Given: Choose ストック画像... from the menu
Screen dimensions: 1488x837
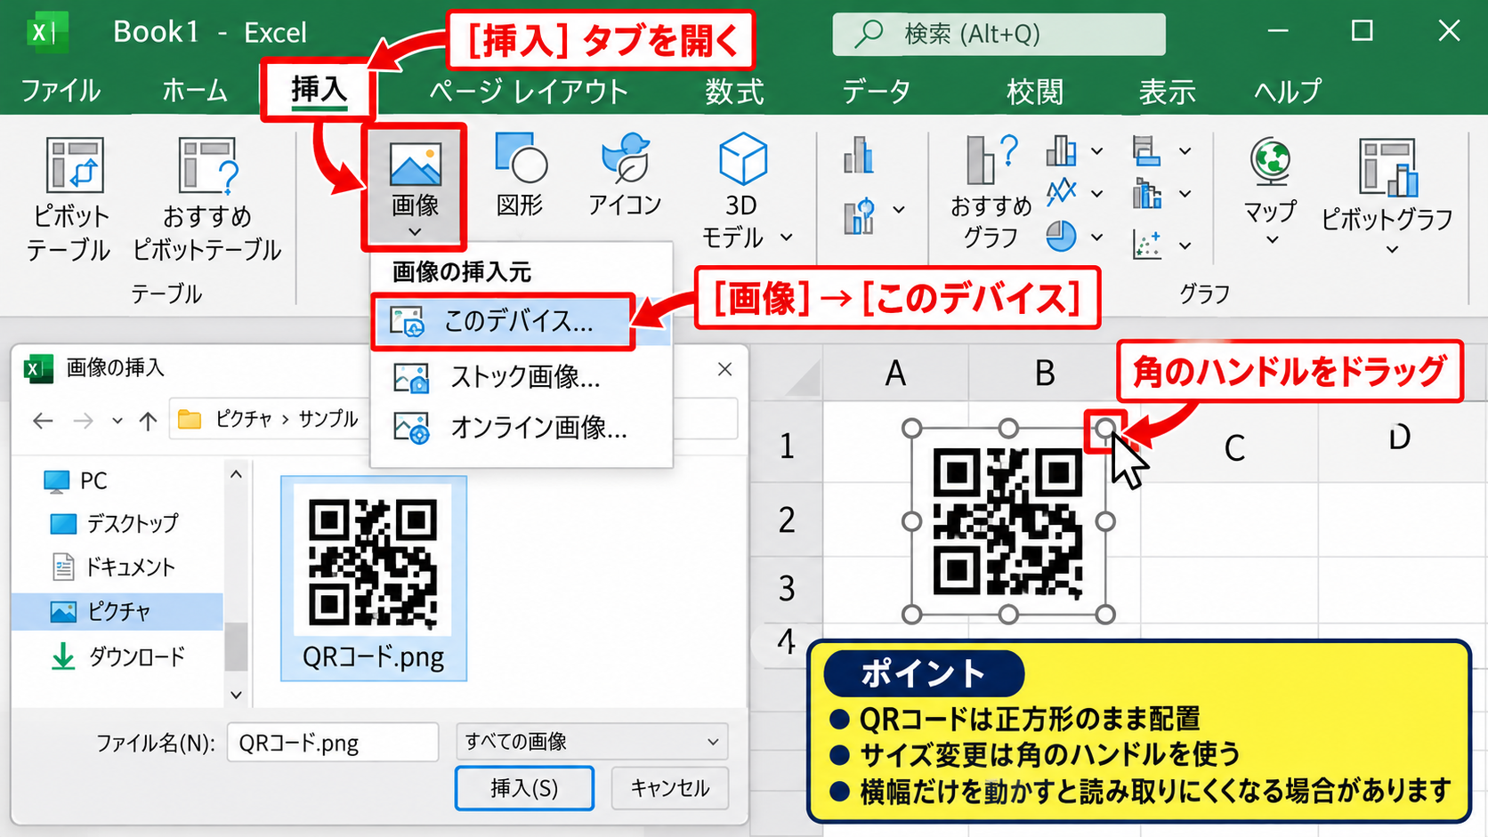Looking at the screenshot, I should point(522,377).
